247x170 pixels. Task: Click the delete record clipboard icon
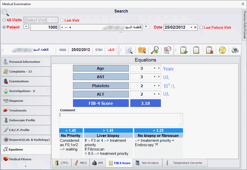point(209,50)
